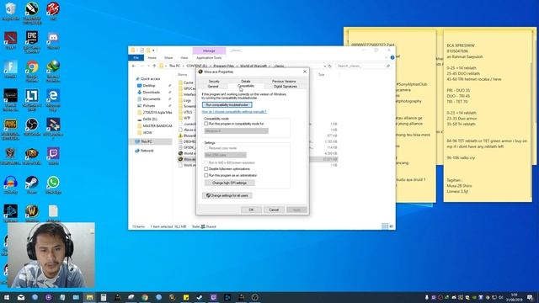
Task: Open the Windows Start menu
Action: 7,297
